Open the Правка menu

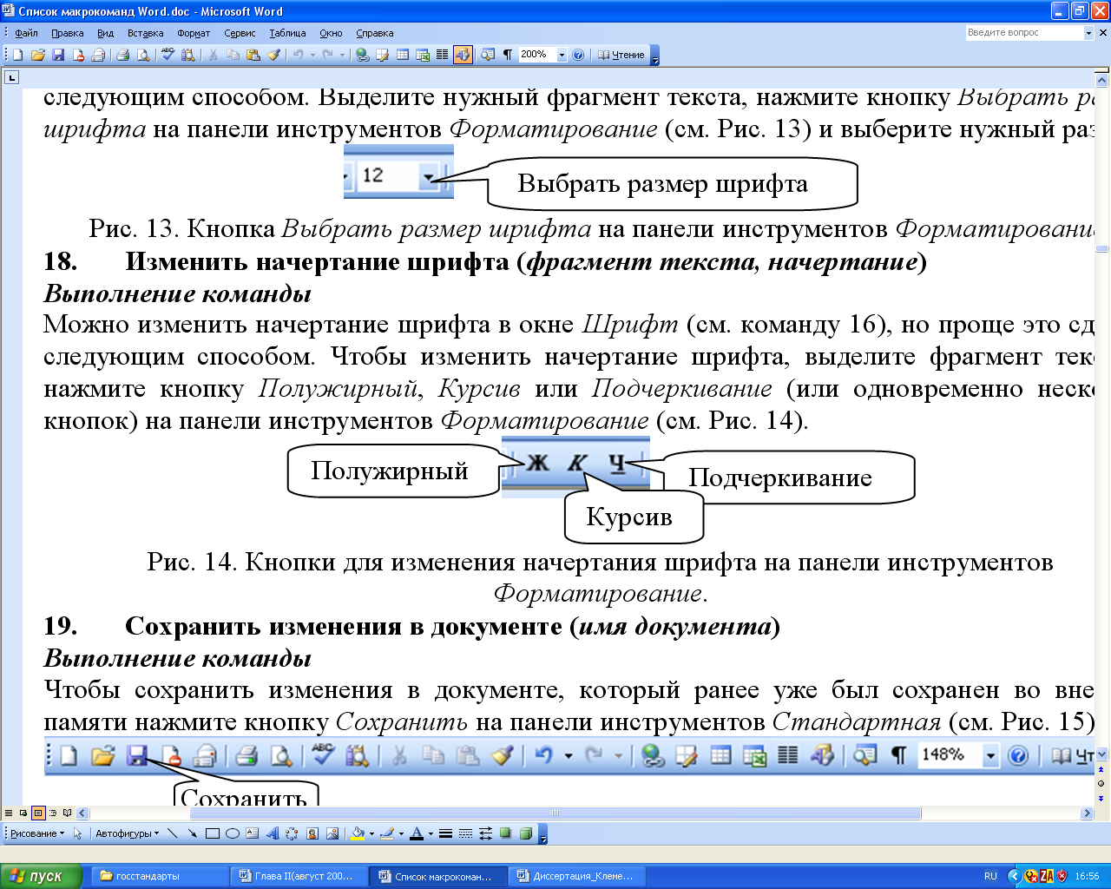pos(67,33)
